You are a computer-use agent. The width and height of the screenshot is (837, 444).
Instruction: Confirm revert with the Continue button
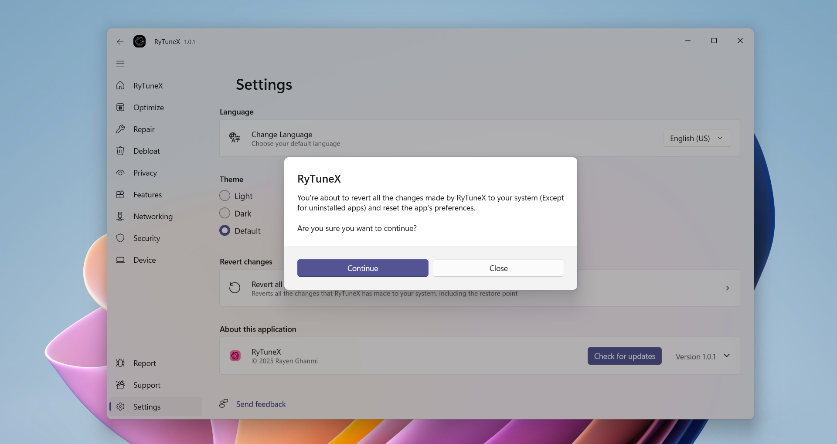click(363, 268)
